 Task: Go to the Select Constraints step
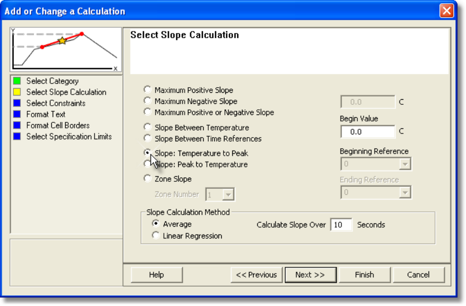55,103
